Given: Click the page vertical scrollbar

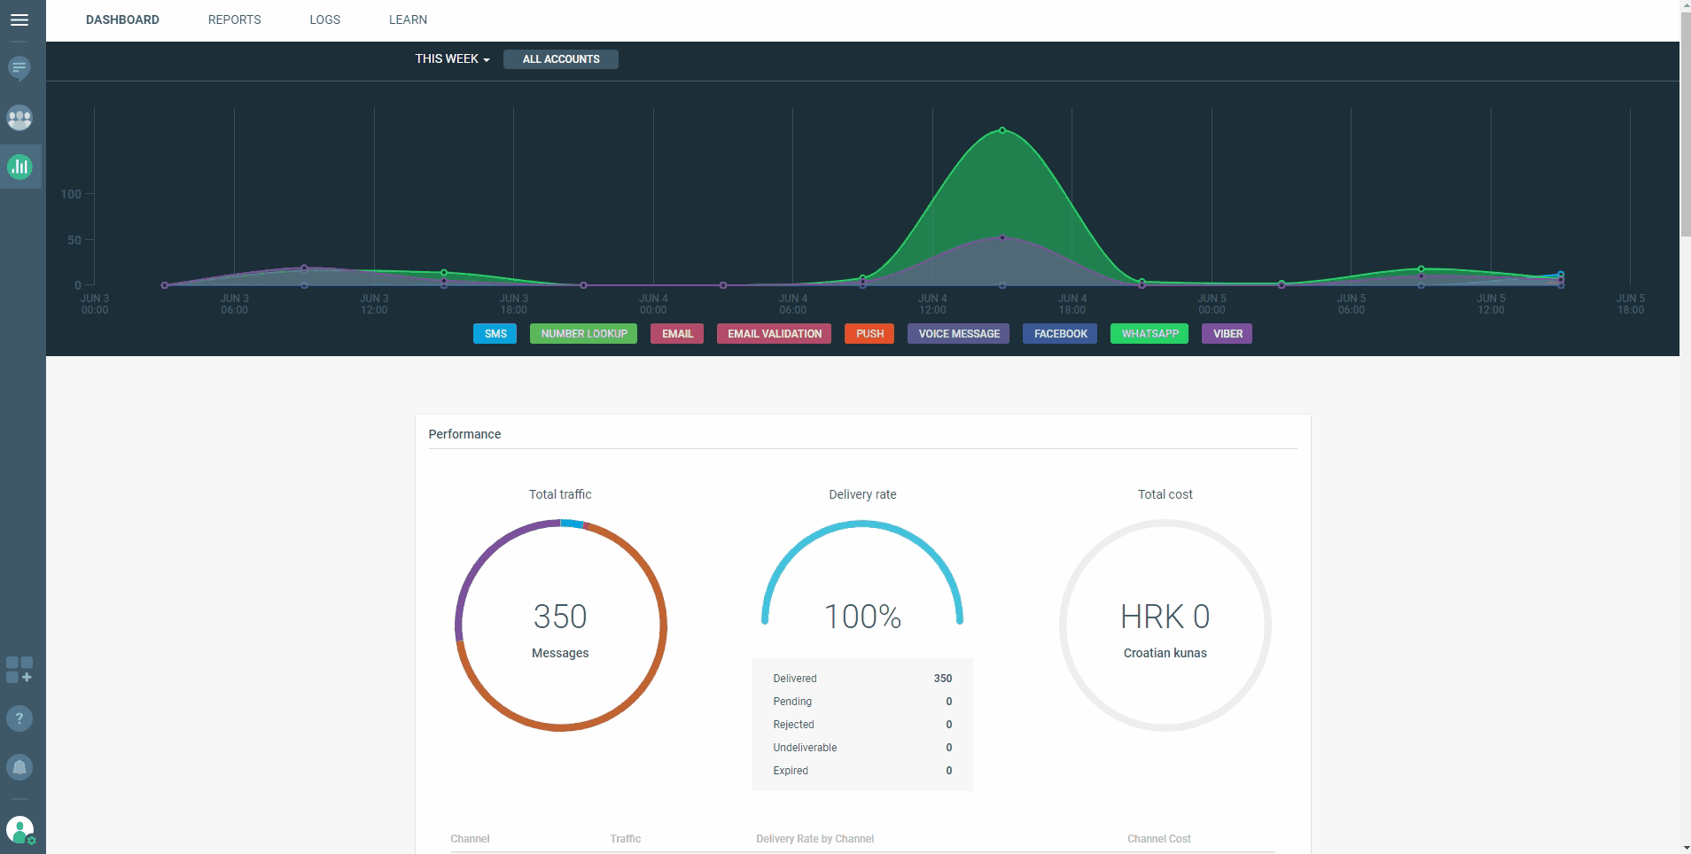Looking at the screenshot, I should coord(1685,124).
